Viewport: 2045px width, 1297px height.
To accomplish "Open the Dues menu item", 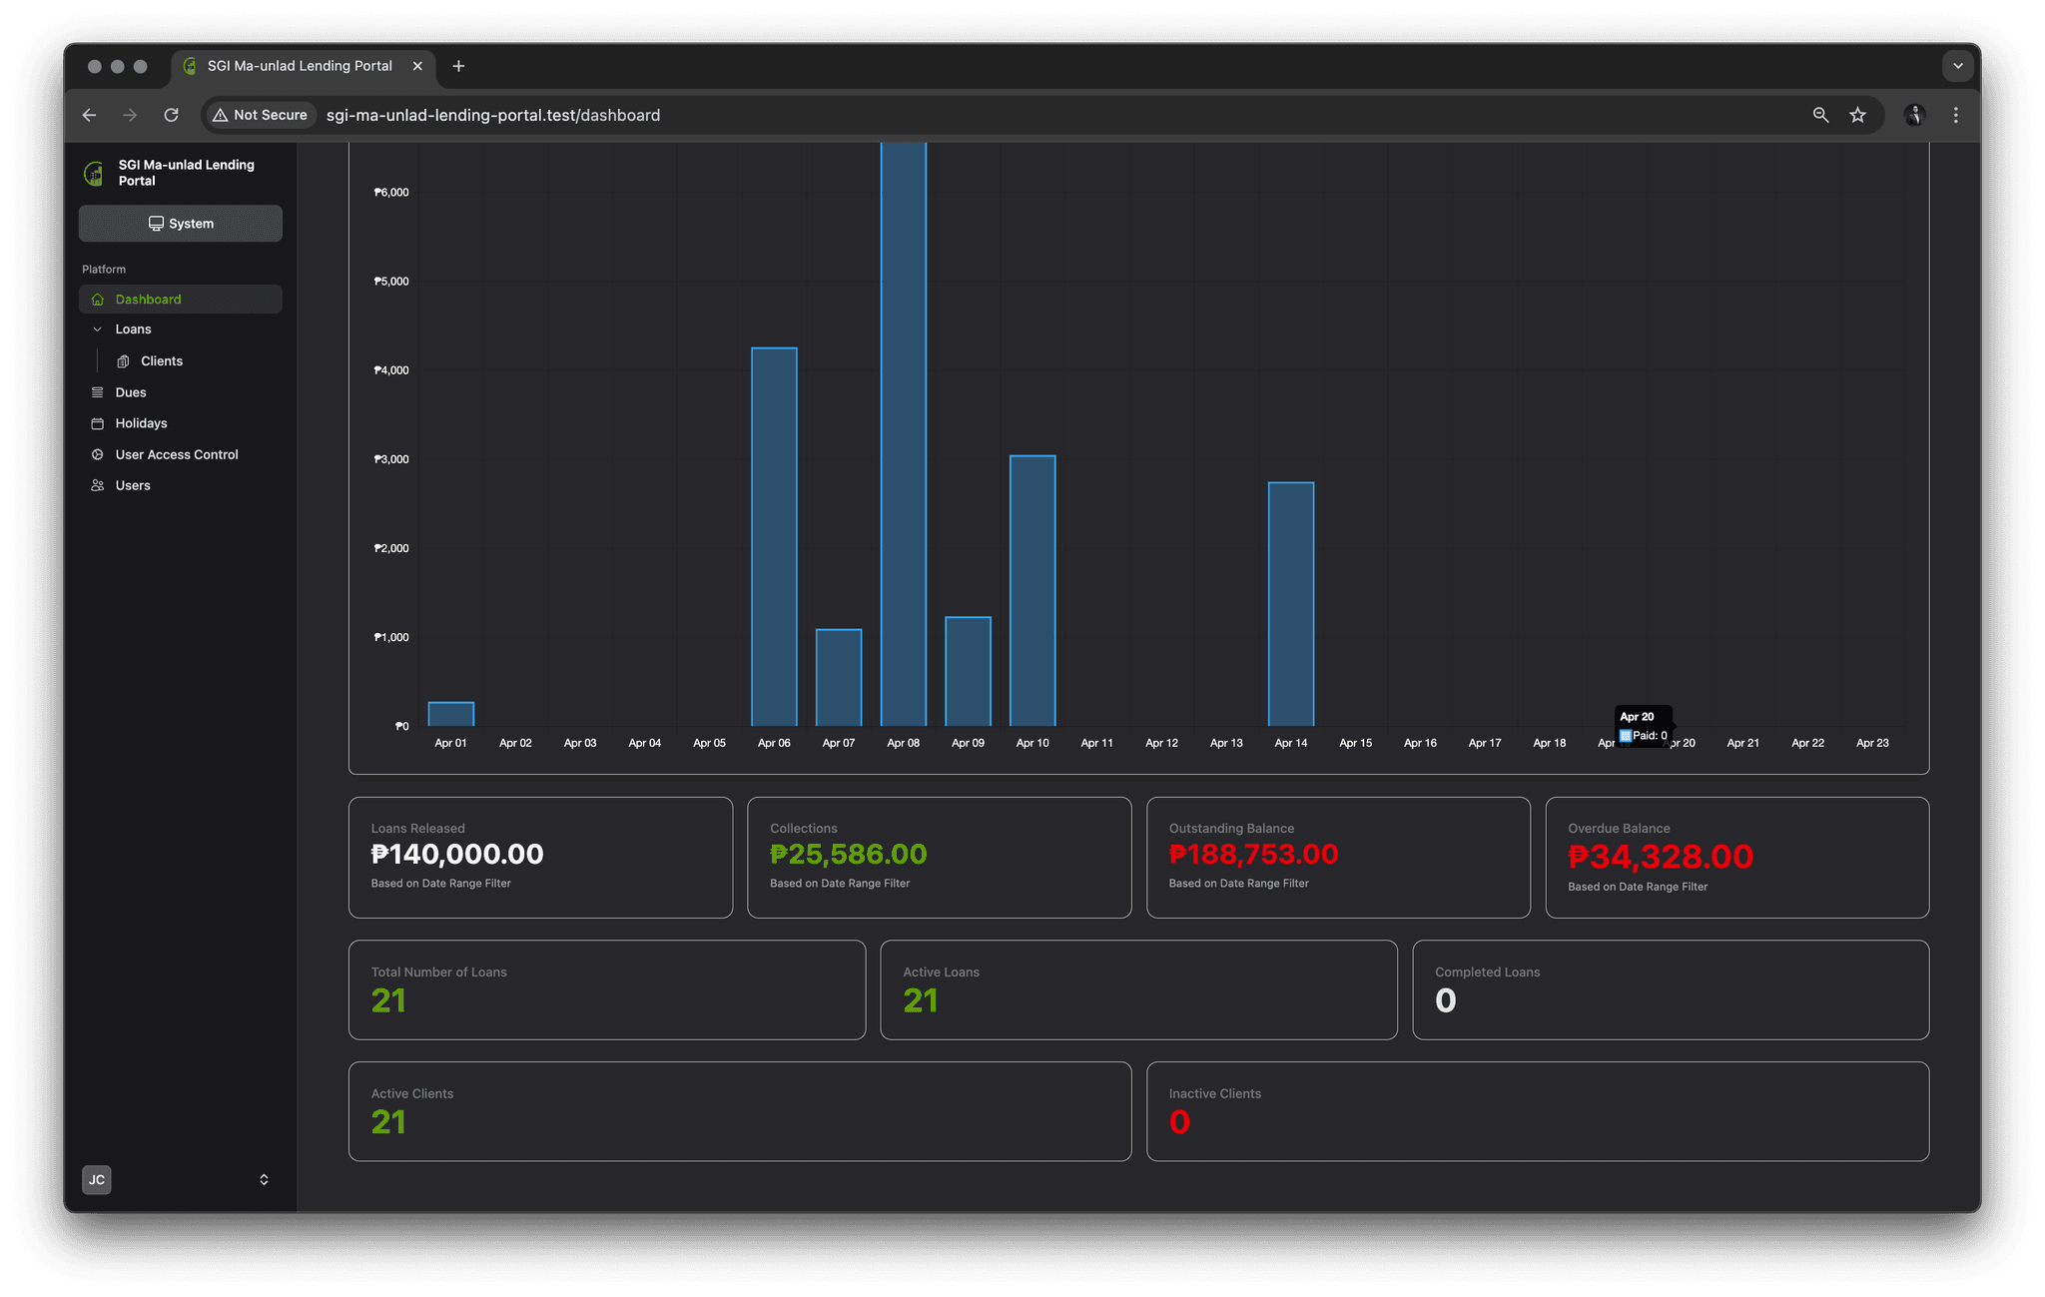I will point(181,392).
